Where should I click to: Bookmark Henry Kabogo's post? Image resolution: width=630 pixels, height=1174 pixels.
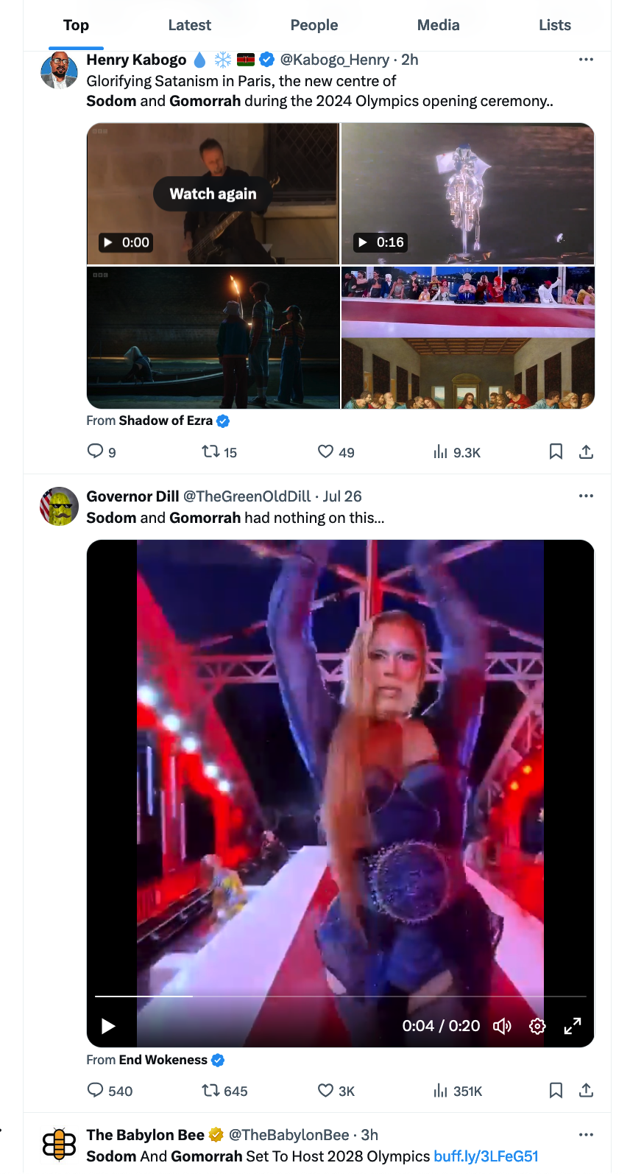point(556,451)
